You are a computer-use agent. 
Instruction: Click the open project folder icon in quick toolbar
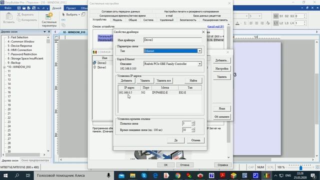pyautogui.click(x=24, y=8)
